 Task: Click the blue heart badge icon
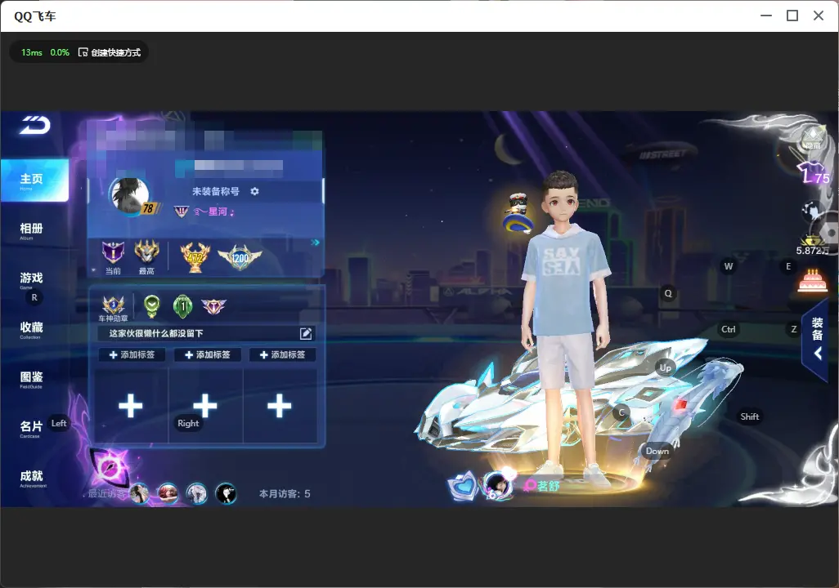click(x=462, y=486)
